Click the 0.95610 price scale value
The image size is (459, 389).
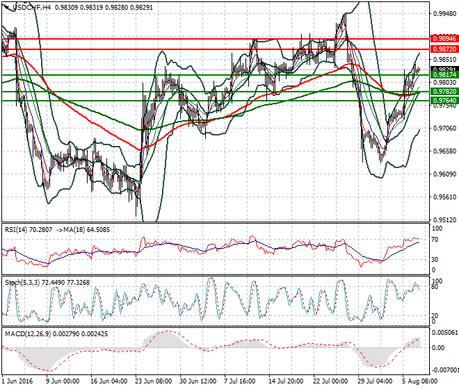click(x=444, y=197)
